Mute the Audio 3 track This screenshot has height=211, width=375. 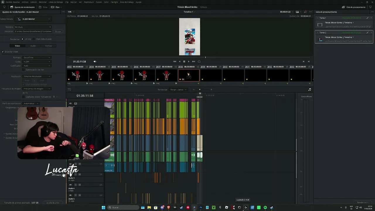[x=79, y=174]
